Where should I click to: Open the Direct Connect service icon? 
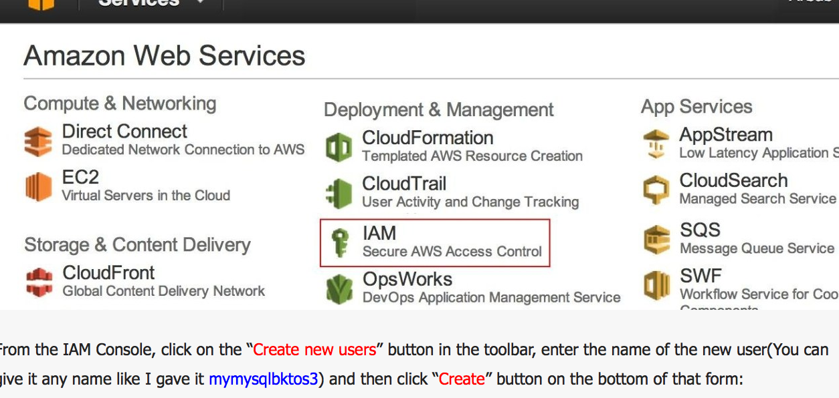tap(38, 142)
